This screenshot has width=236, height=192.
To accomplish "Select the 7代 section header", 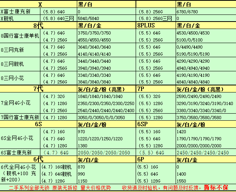I will point(38,89).
